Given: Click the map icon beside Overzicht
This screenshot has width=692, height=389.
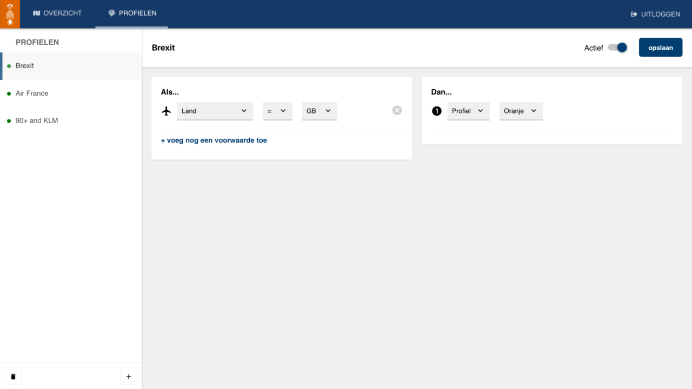Looking at the screenshot, I should [x=37, y=13].
